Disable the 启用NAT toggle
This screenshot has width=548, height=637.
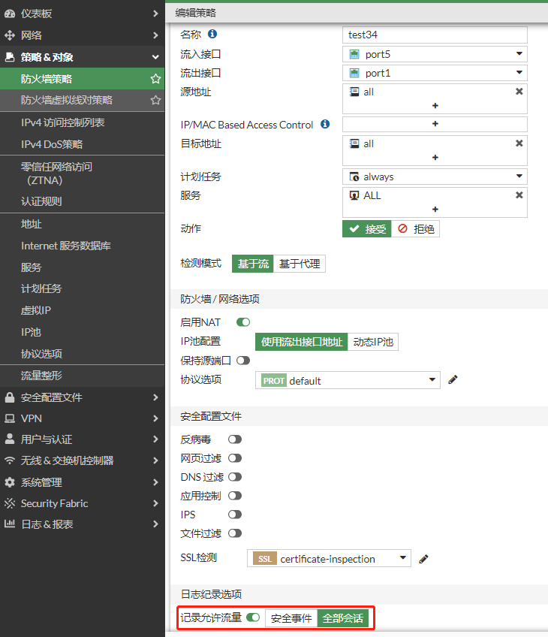(243, 322)
